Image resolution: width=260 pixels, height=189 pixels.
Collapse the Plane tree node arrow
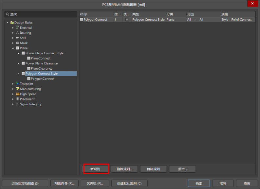coord(13,48)
